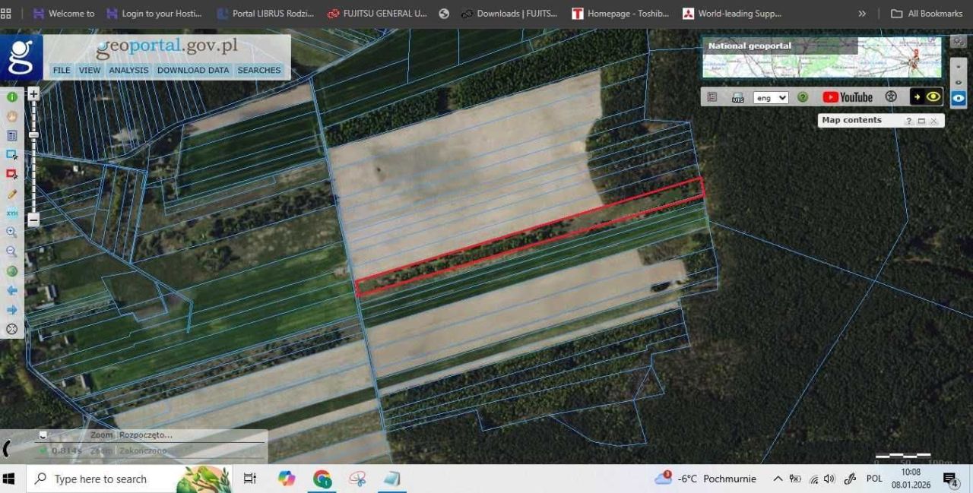The height and width of the screenshot is (493, 973).
Task: Activate the pencil drawing tool
Action: 11,194
